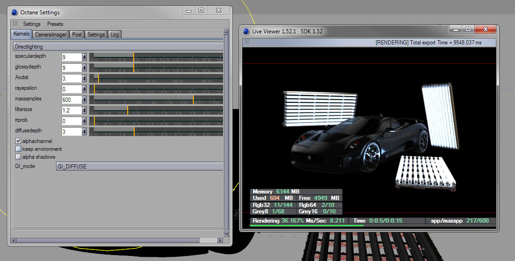The image size is (515, 261).
Task: Click the Free 4949 MB readout
Action: [319, 198]
